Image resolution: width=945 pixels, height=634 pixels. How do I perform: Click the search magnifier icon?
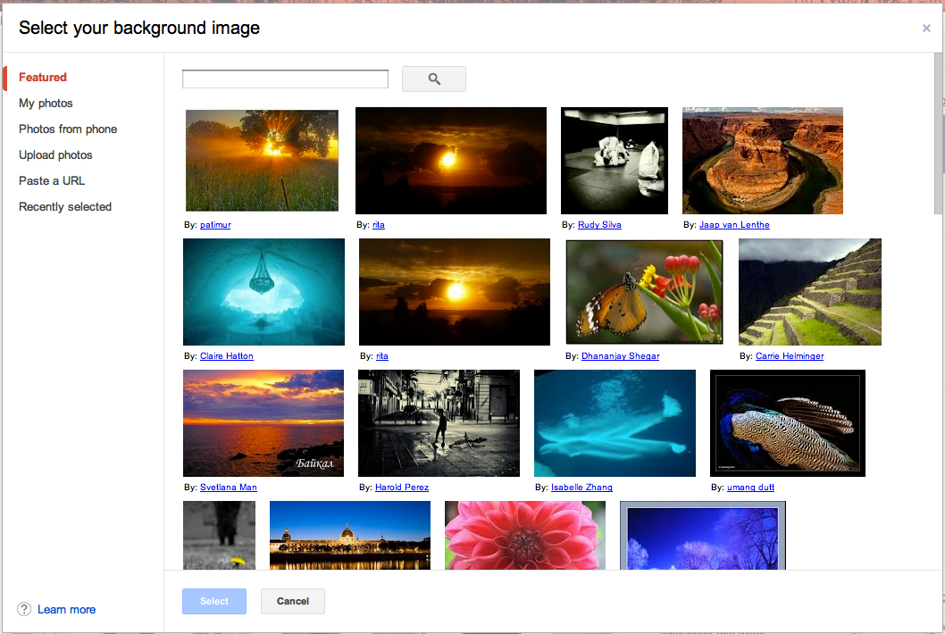(x=433, y=79)
